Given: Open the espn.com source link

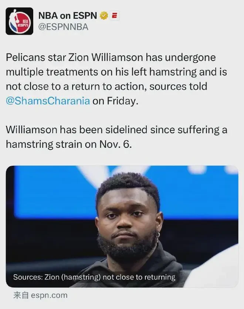Looking at the screenshot, I should [49, 295].
